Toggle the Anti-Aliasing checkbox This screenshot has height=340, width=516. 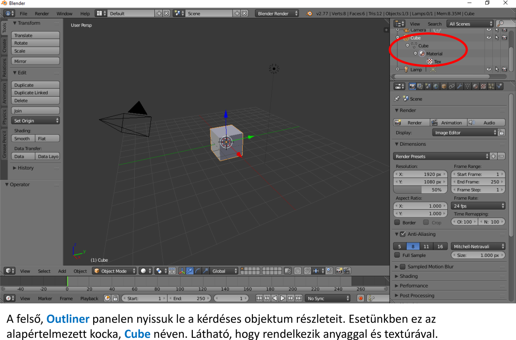click(x=403, y=234)
